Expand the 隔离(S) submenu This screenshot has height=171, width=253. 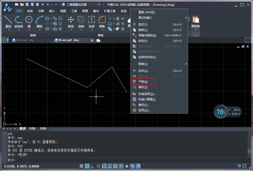tap(159, 64)
